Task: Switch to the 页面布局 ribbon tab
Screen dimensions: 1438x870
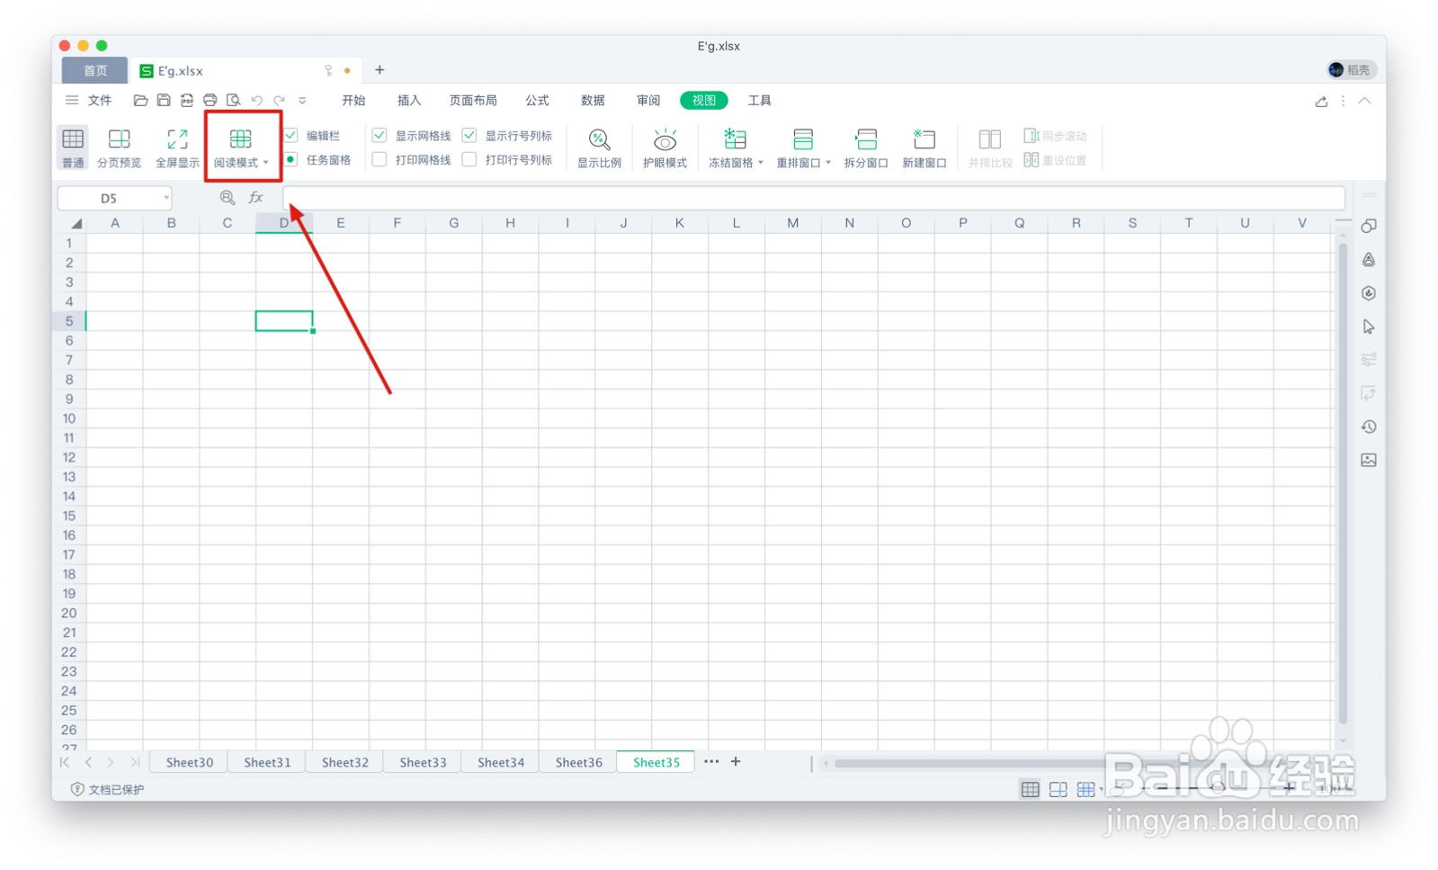Action: tap(473, 101)
